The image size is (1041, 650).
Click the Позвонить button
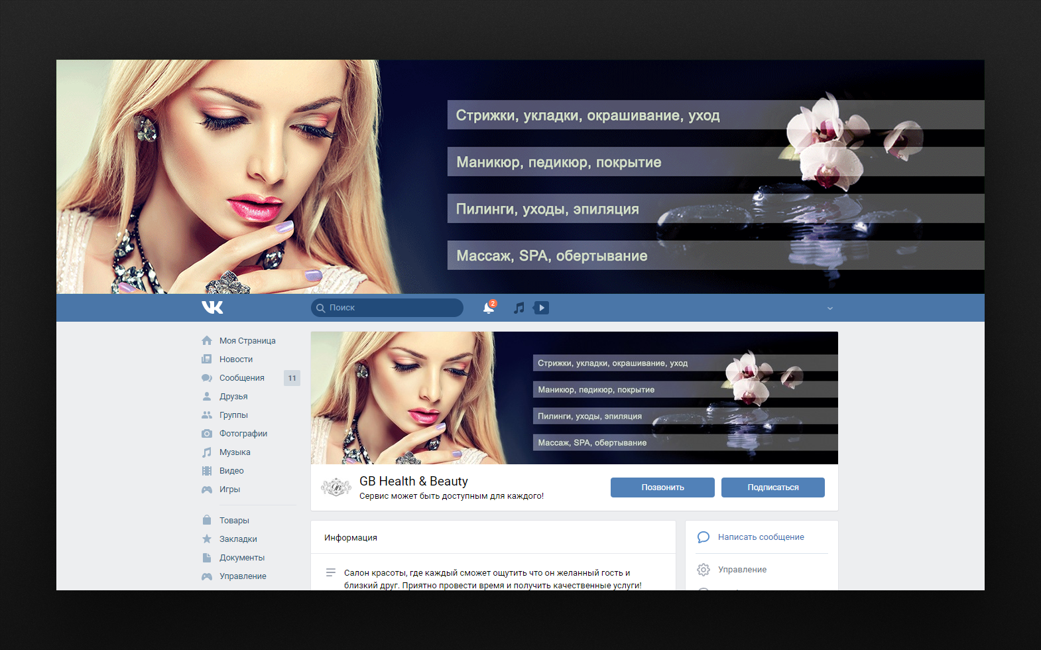(x=662, y=487)
